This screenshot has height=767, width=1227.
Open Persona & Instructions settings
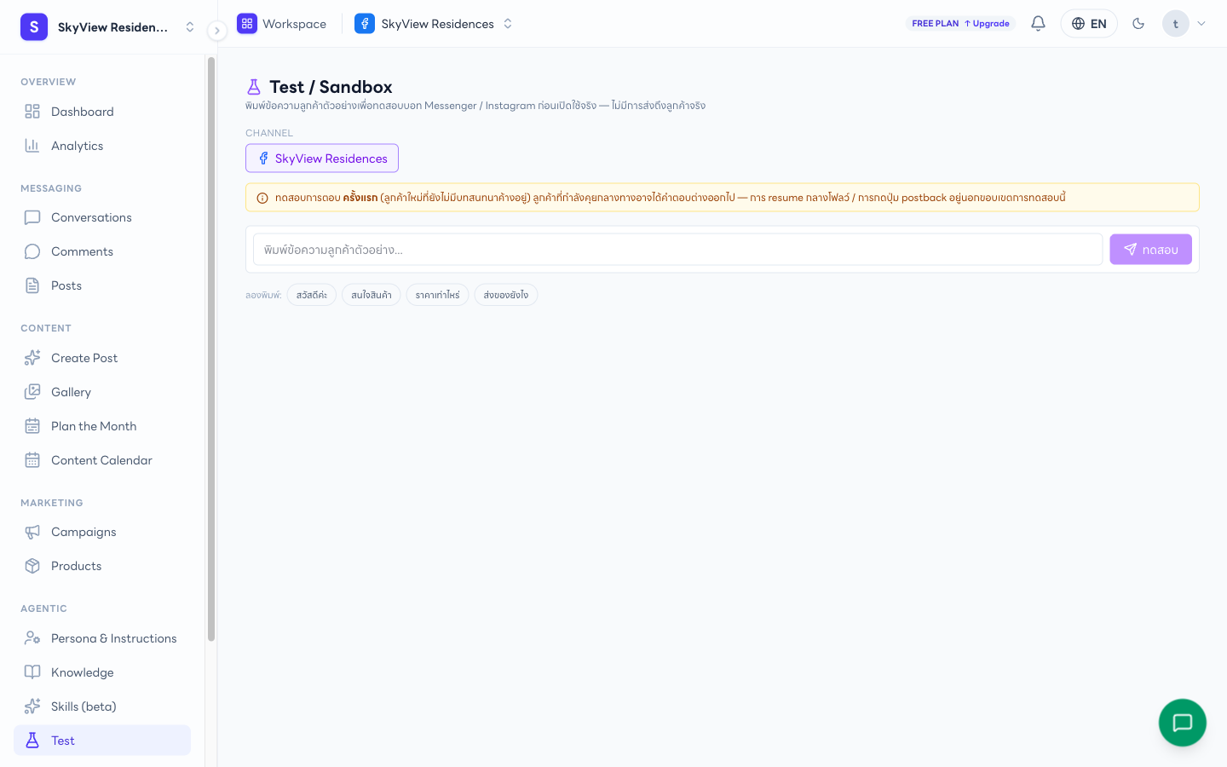pos(102,638)
